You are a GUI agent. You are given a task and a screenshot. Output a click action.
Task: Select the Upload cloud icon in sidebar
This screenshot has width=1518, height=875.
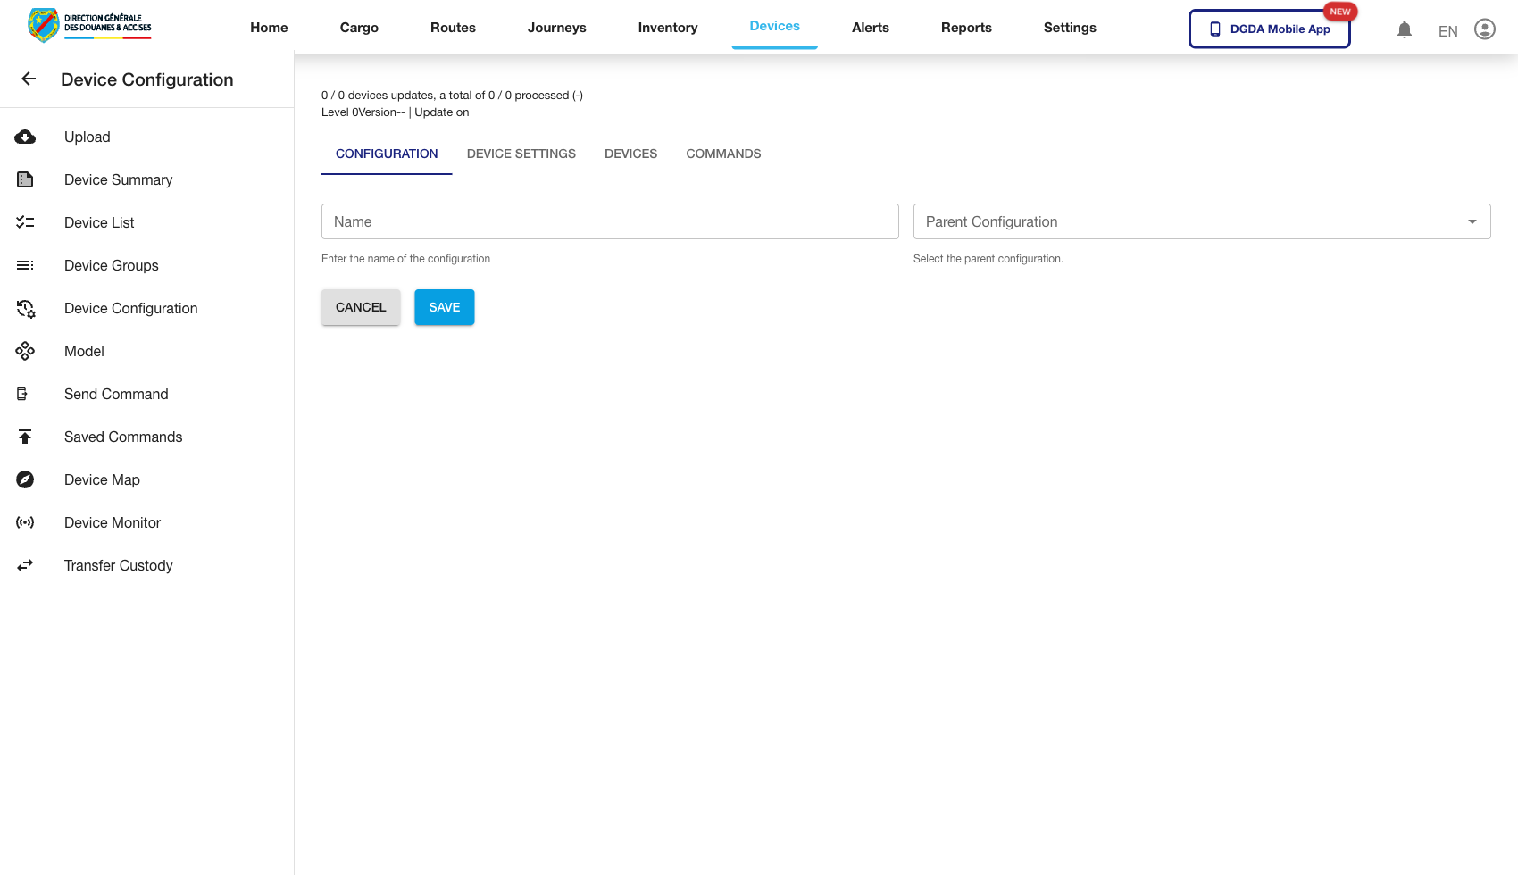[x=25, y=137]
